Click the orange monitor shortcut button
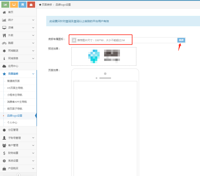Screen dimensions: 200x176 14,5
